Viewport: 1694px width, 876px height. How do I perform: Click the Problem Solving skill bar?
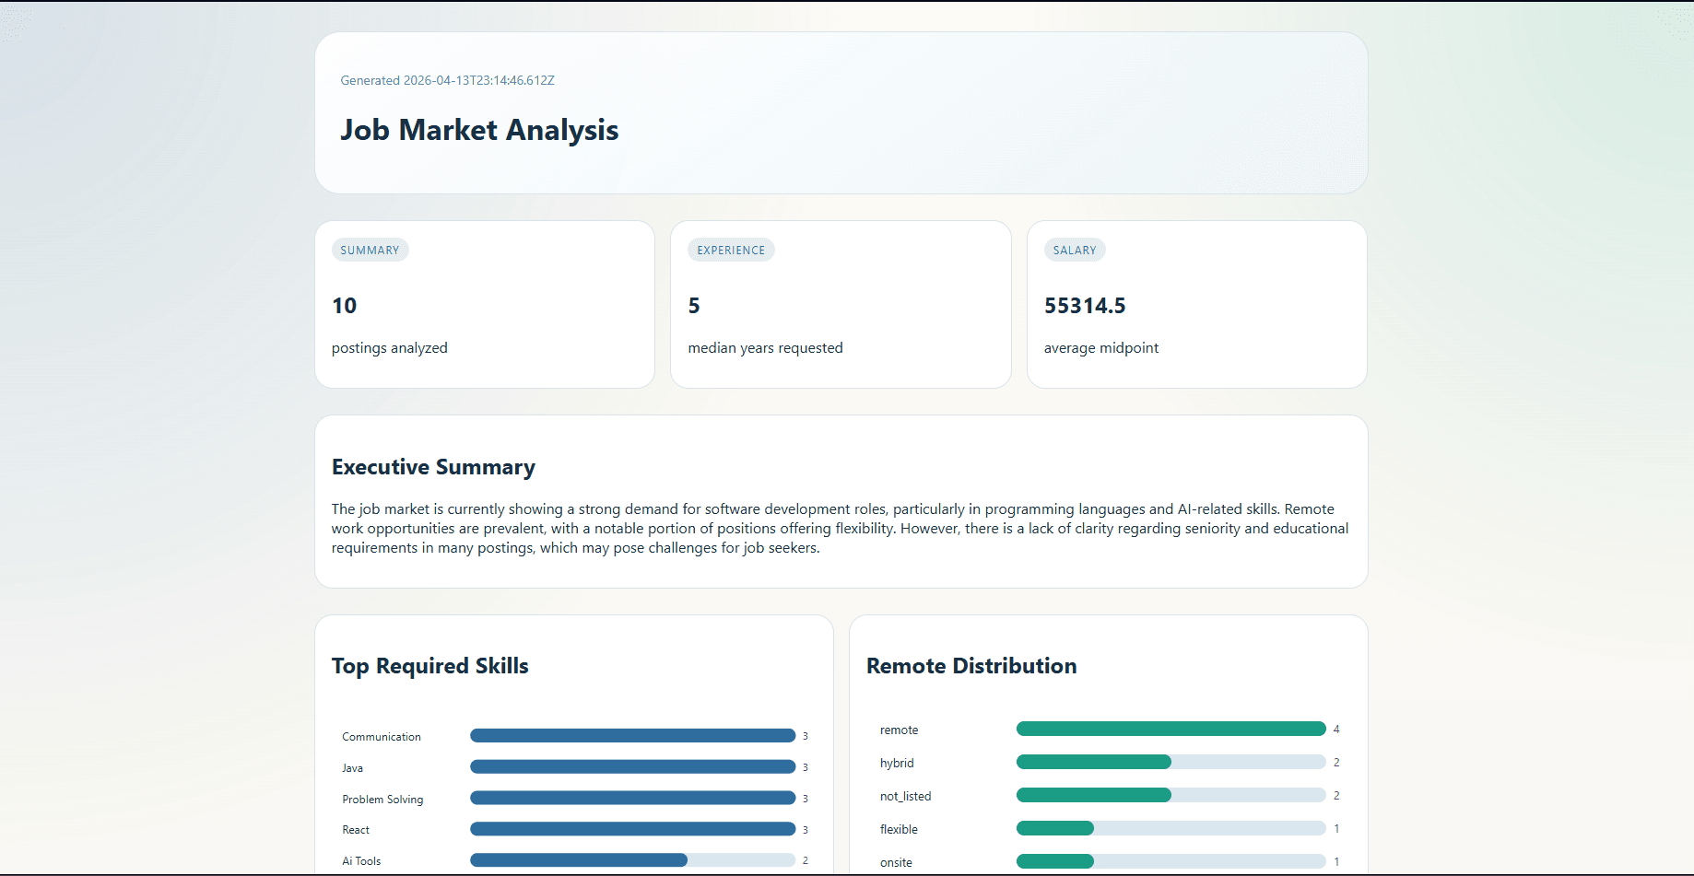(x=632, y=799)
